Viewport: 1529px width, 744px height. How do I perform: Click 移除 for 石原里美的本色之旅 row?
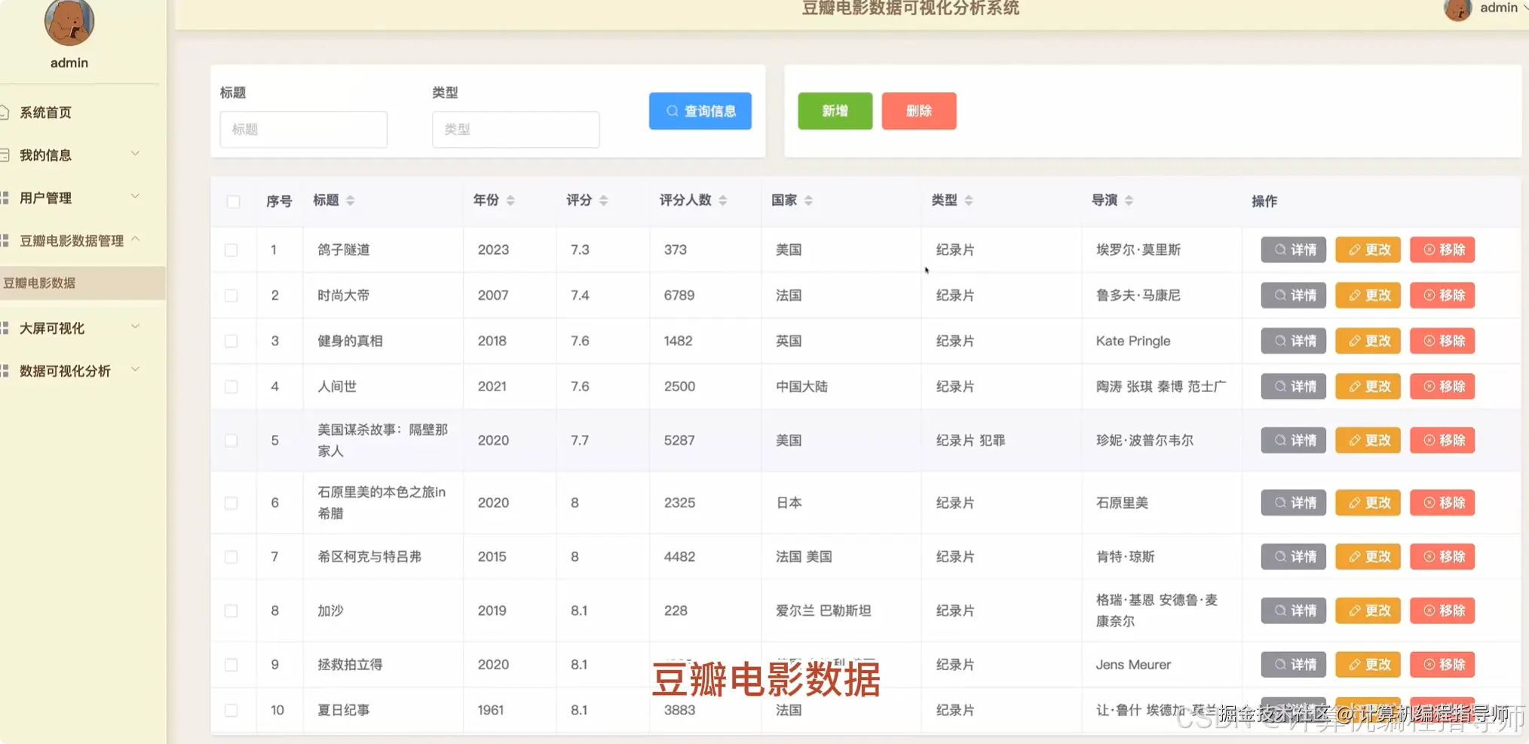pos(1442,503)
